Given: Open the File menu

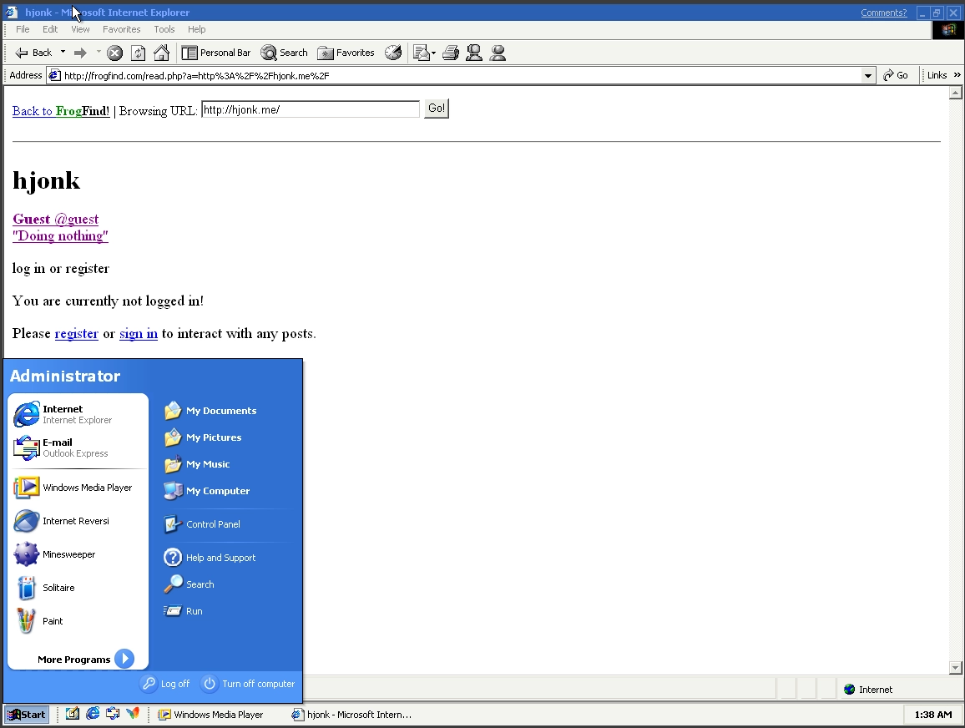Looking at the screenshot, I should 23,29.
